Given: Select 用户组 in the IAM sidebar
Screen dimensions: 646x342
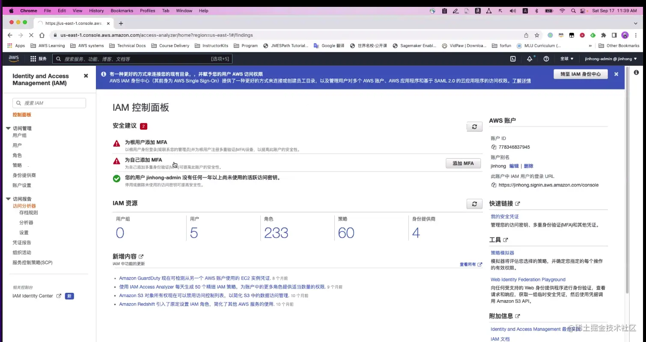Looking at the screenshot, I should (x=20, y=136).
